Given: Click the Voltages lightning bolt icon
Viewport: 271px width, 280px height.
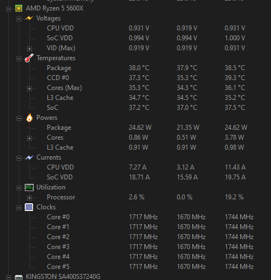Looking at the screenshot, I should [x=29, y=18].
